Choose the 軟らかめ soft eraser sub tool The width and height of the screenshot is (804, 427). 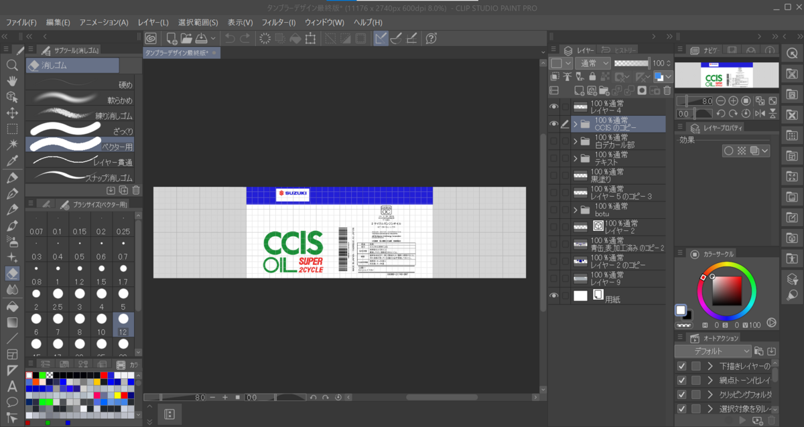click(80, 100)
